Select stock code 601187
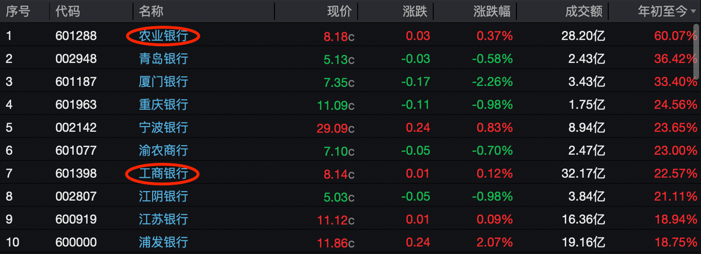The image size is (701, 254). (76, 82)
